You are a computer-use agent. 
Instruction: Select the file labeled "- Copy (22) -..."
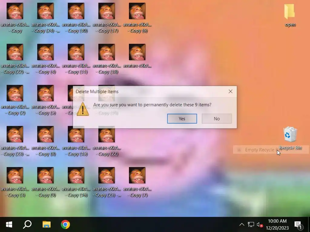15,59
